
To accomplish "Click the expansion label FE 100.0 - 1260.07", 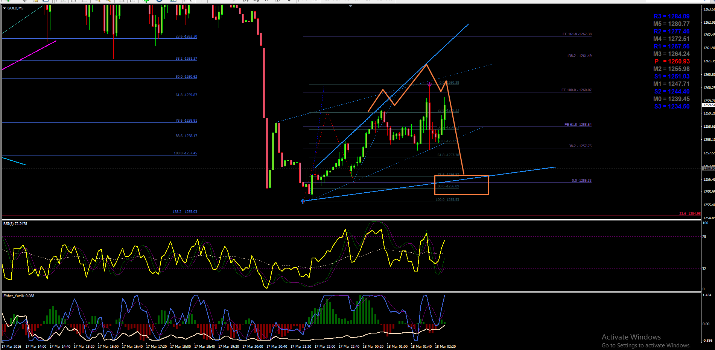I will pos(577,90).
